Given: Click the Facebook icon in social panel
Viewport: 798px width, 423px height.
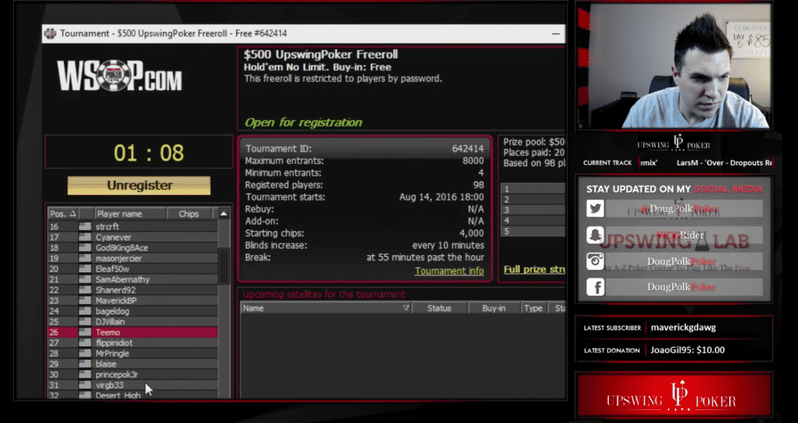Looking at the screenshot, I should (x=595, y=287).
